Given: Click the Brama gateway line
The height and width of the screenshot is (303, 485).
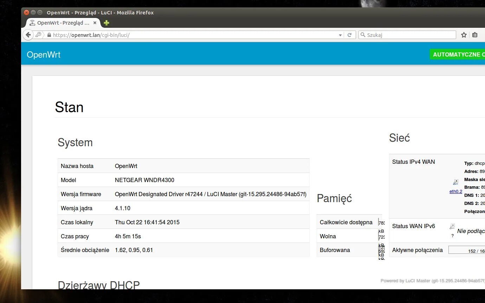Looking at the screenshot, I should pyautogui.click(x=474, y=187).
